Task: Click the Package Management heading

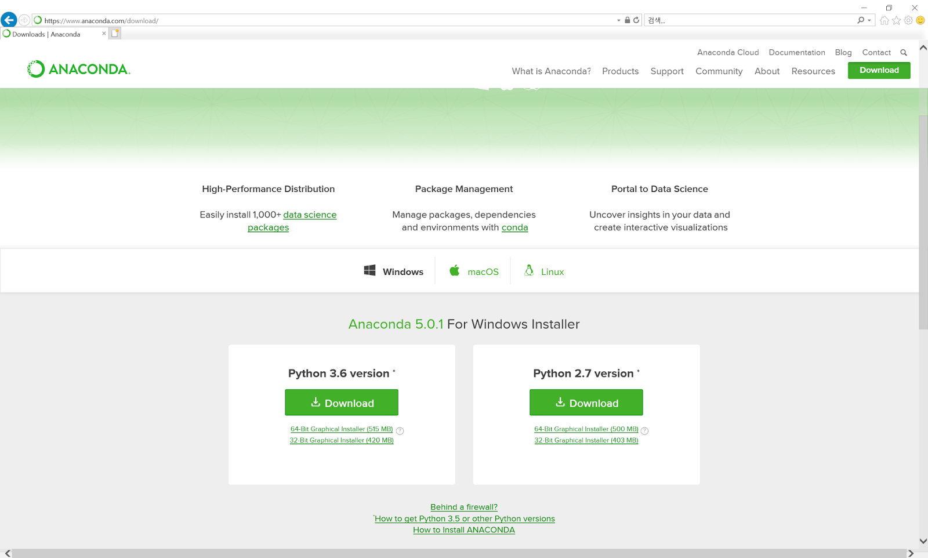Action: coord(464,189)
